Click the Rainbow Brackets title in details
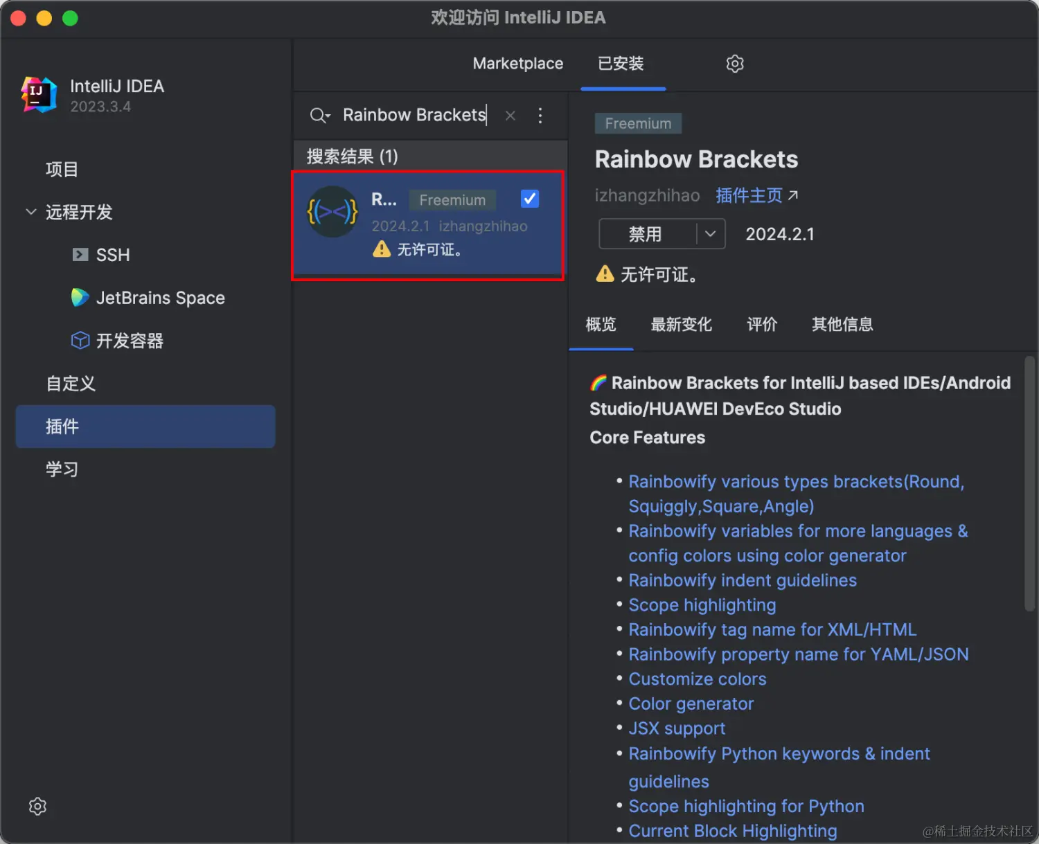This screenshot has height=844, width=1039. pos(696,159)
